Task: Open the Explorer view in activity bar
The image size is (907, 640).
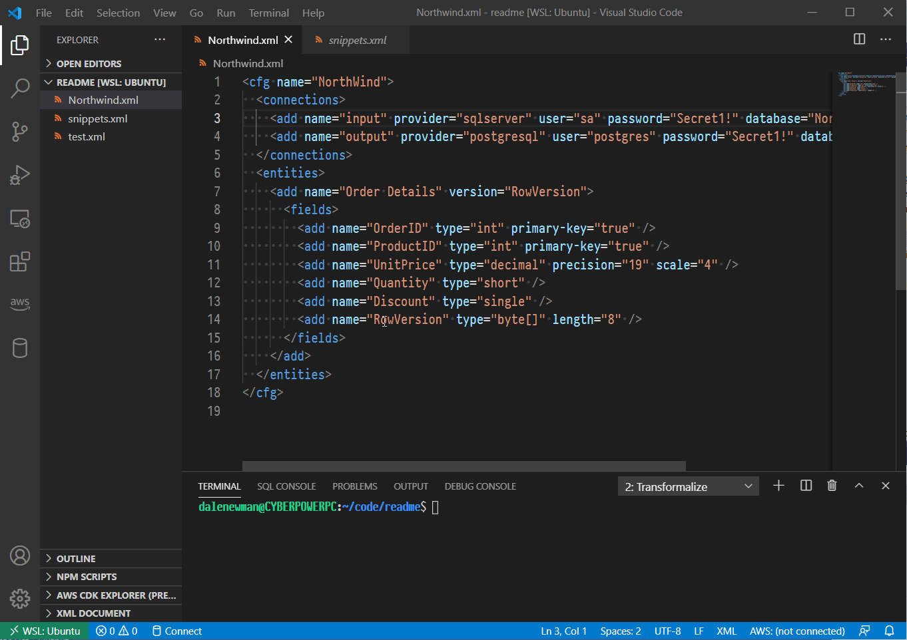Action: coord(20,45)
